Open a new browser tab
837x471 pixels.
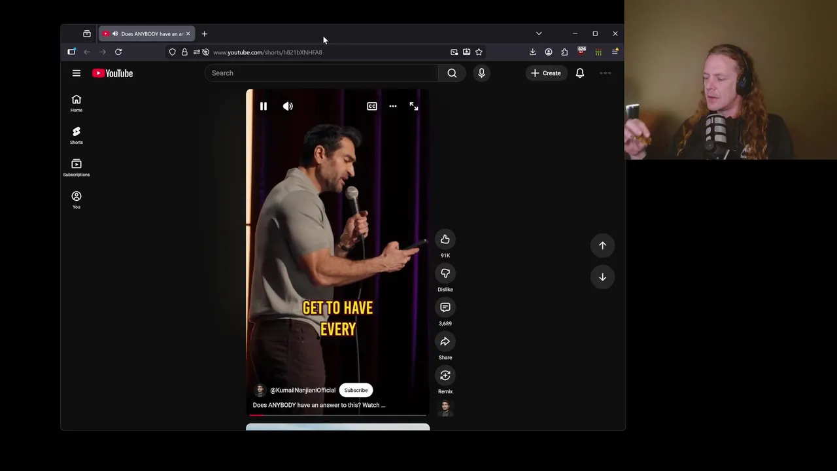pyautogui.click(x=204, y=34)
